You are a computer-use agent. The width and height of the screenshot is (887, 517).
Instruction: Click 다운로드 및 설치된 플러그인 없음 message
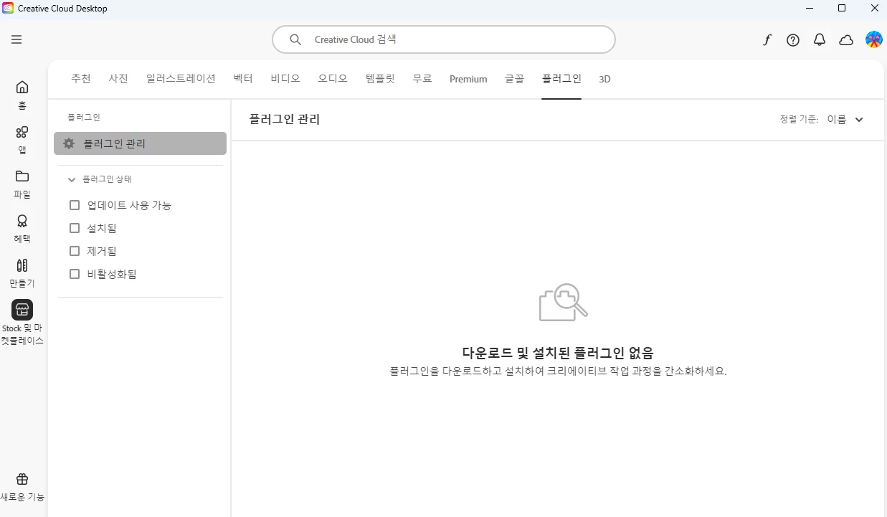pyautogui.click(x=558, y=353)
